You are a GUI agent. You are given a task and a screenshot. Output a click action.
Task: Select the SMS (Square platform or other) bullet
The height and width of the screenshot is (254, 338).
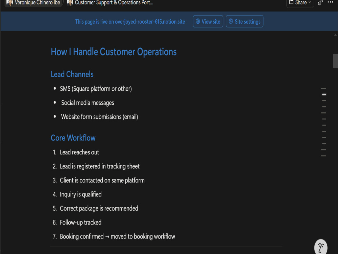click(x=96, y=89)
